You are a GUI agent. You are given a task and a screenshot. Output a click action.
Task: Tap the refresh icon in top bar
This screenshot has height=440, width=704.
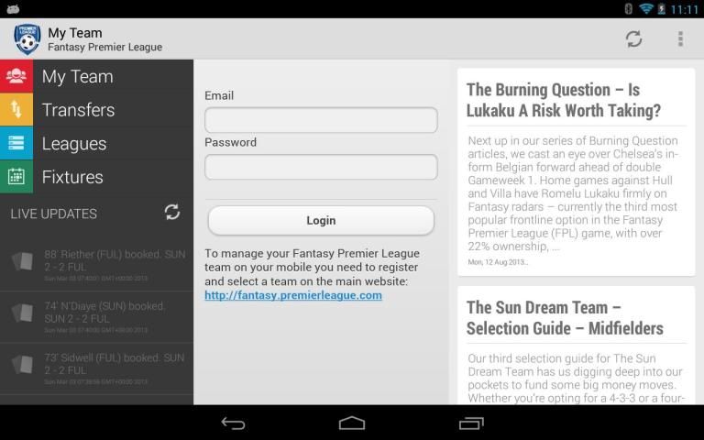coord(633,38)
